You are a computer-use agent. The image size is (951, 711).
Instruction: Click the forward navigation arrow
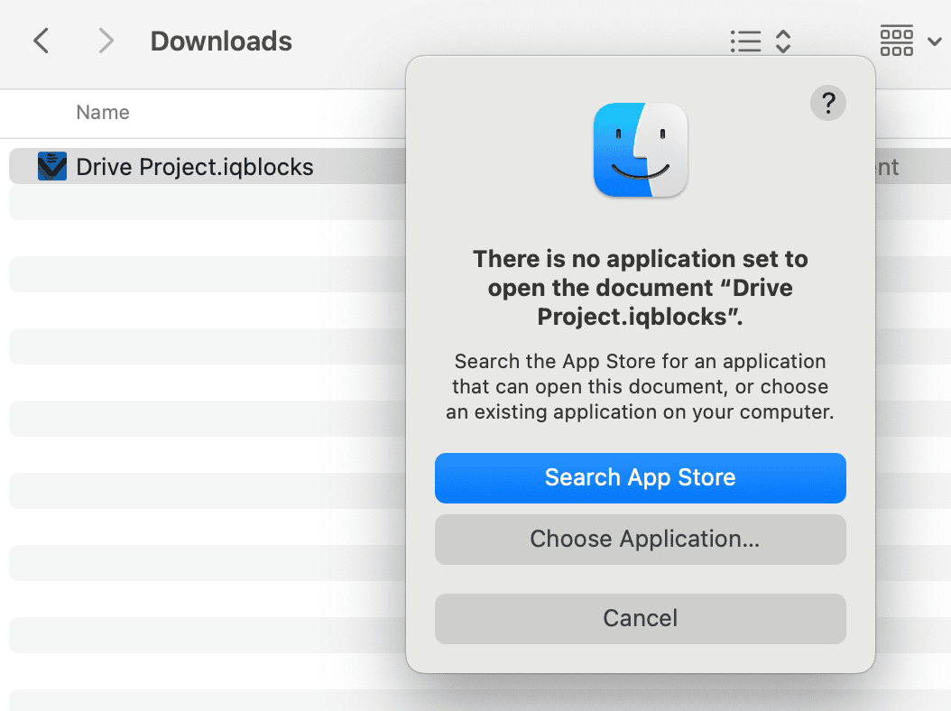pos(106,41)
